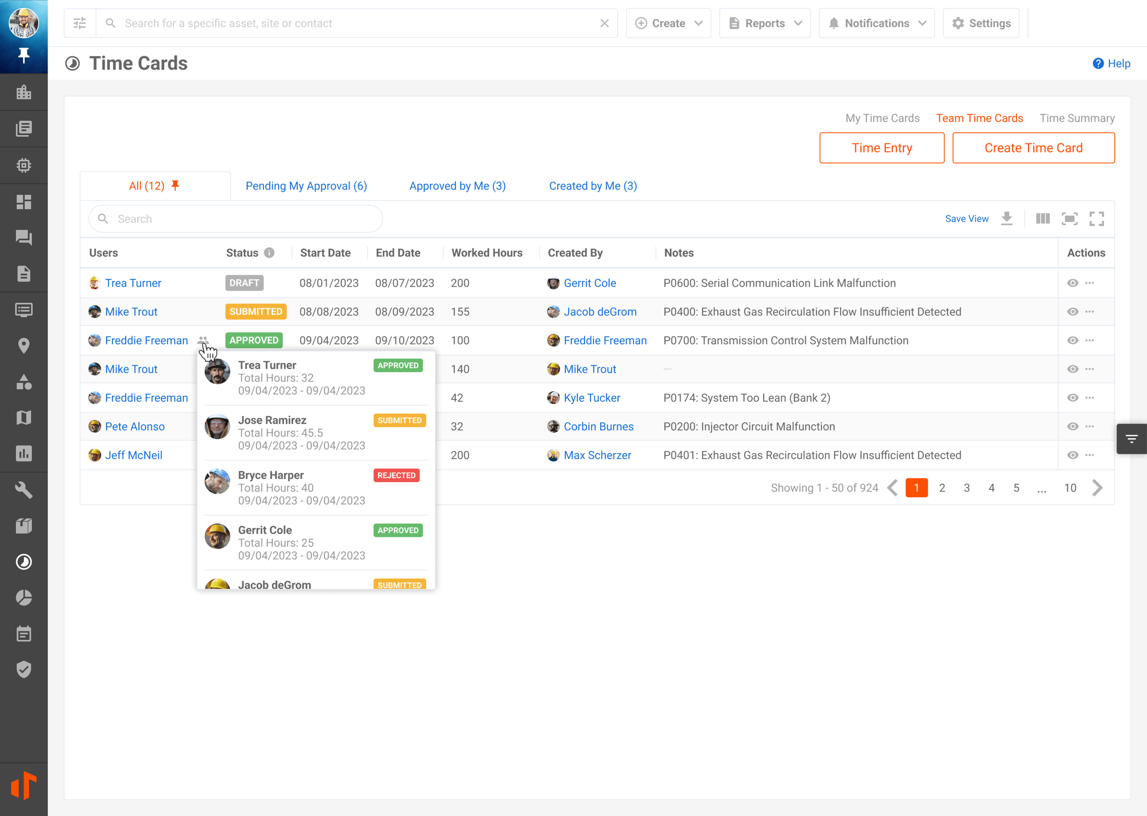
Task: Open the column chooser icon
Action: (1042, 219)
